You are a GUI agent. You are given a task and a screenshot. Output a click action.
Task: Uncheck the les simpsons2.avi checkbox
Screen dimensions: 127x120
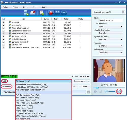point(4,36)
